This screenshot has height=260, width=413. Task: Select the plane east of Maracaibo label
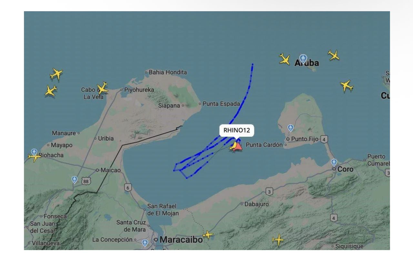(x=208, y=235)
